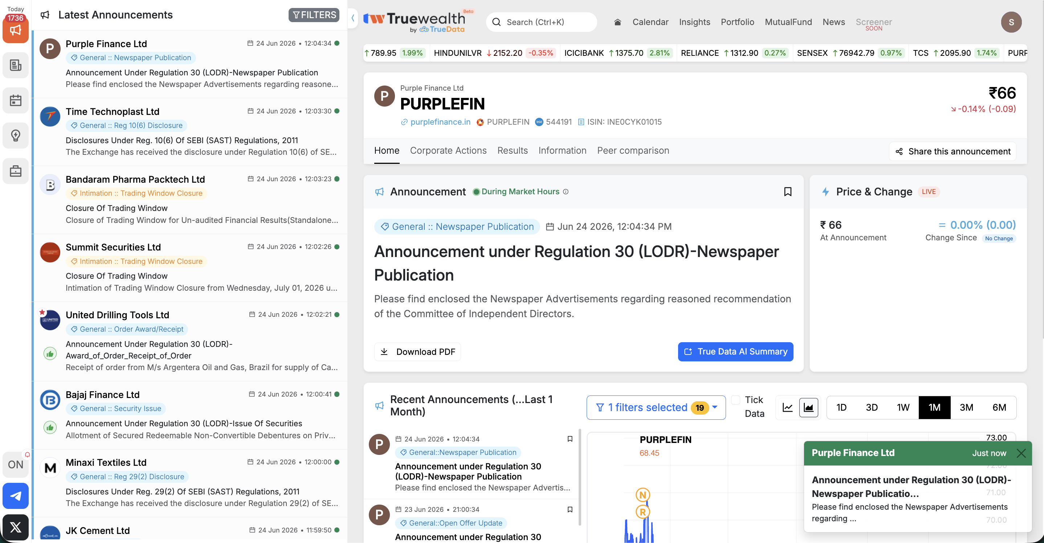
Task: Open the Telegram share icon
Action: click(15, 496)
